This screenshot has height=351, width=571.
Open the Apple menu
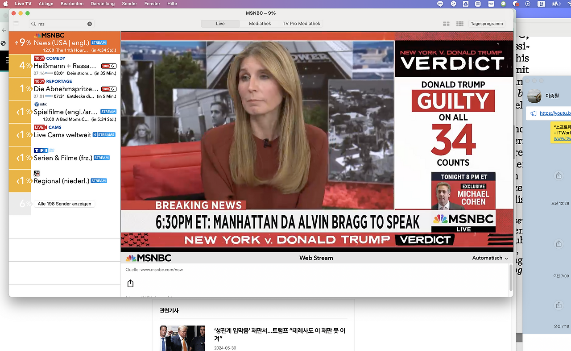(6, 4)
